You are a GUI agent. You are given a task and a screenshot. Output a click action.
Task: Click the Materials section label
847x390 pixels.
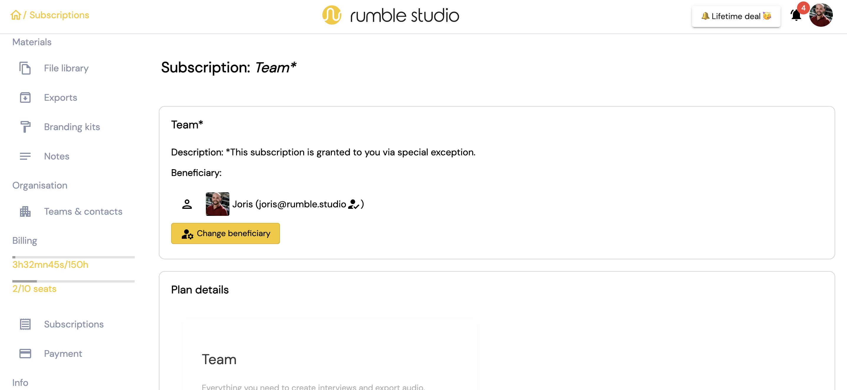32,42
